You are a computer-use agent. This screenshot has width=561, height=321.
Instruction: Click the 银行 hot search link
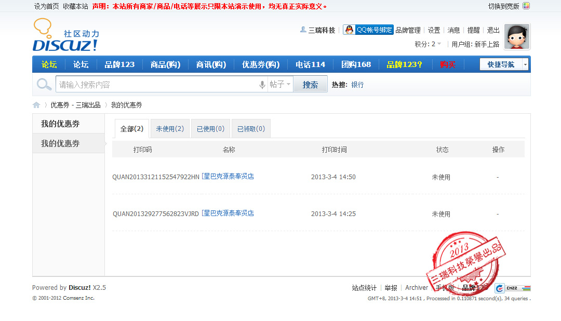click(357, 85)
